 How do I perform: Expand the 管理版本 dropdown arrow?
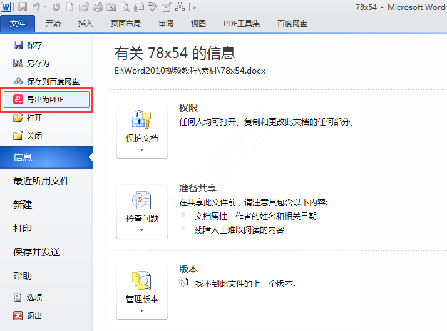point(142,311)
